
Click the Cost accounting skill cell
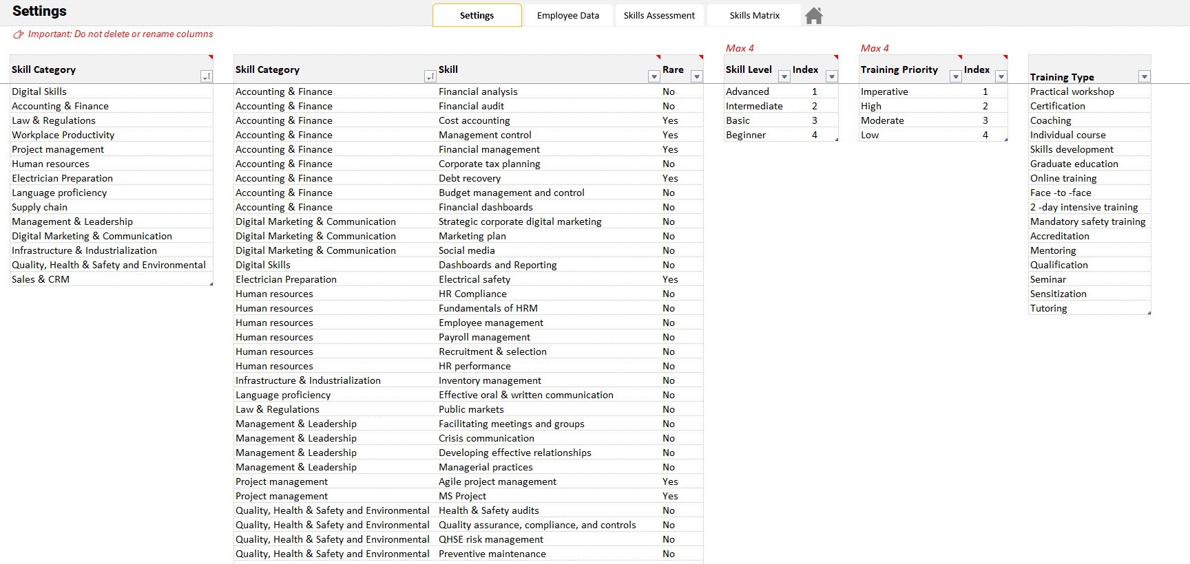click(548, 120)
